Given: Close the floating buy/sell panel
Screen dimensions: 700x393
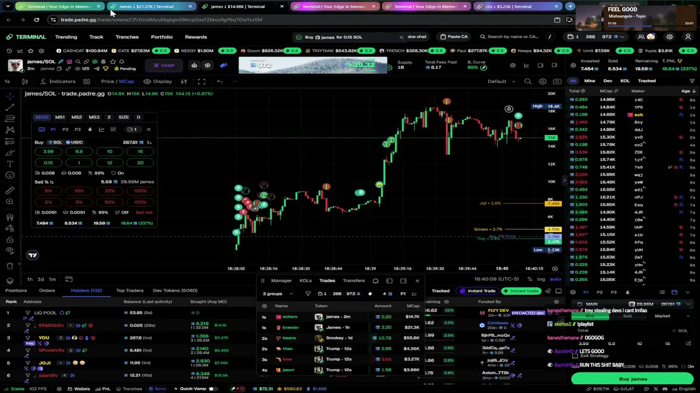Looking at the screenshot, I should 148,129.
